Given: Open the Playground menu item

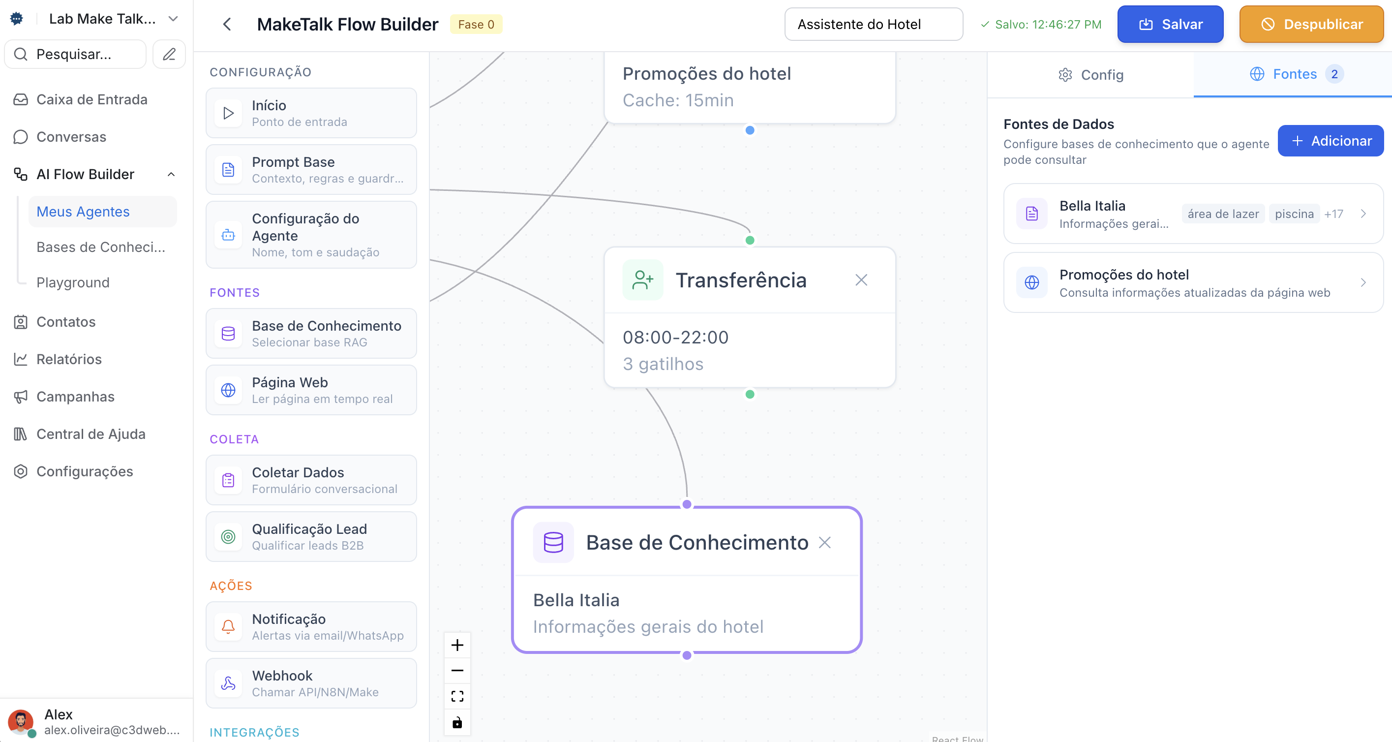Looking at the screenshot, I should coord(73,282).
